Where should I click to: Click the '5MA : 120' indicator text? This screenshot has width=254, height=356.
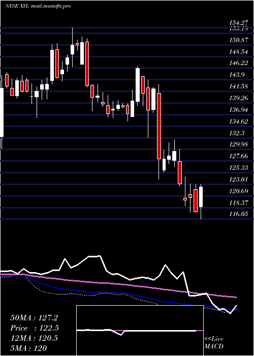click(29, 348)
